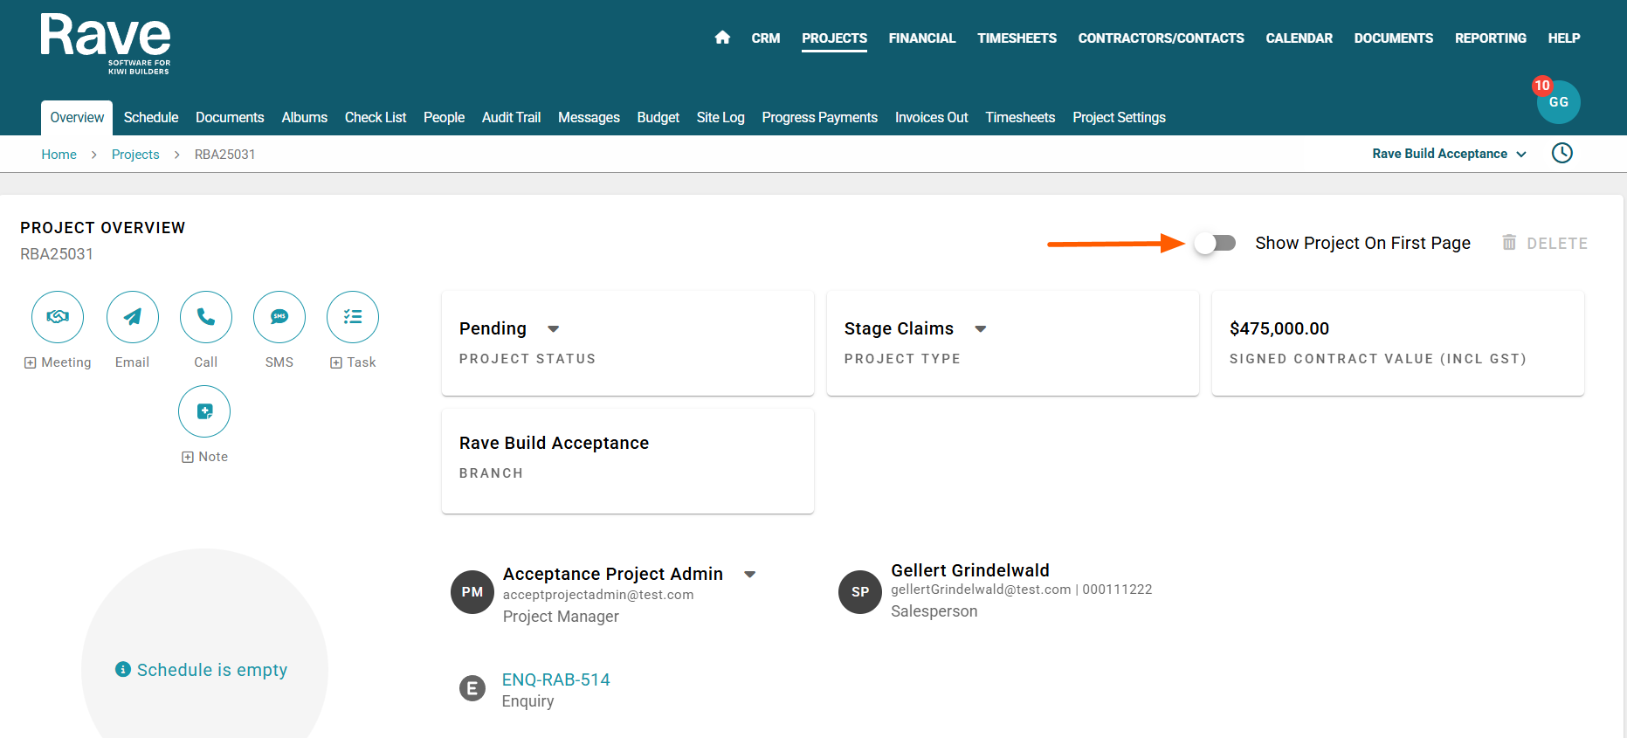Open enquiry link ENQ-RAB-514
The height and width of the screenshot is (738, 1627).
pyautogui.click(x=555, y=679)
